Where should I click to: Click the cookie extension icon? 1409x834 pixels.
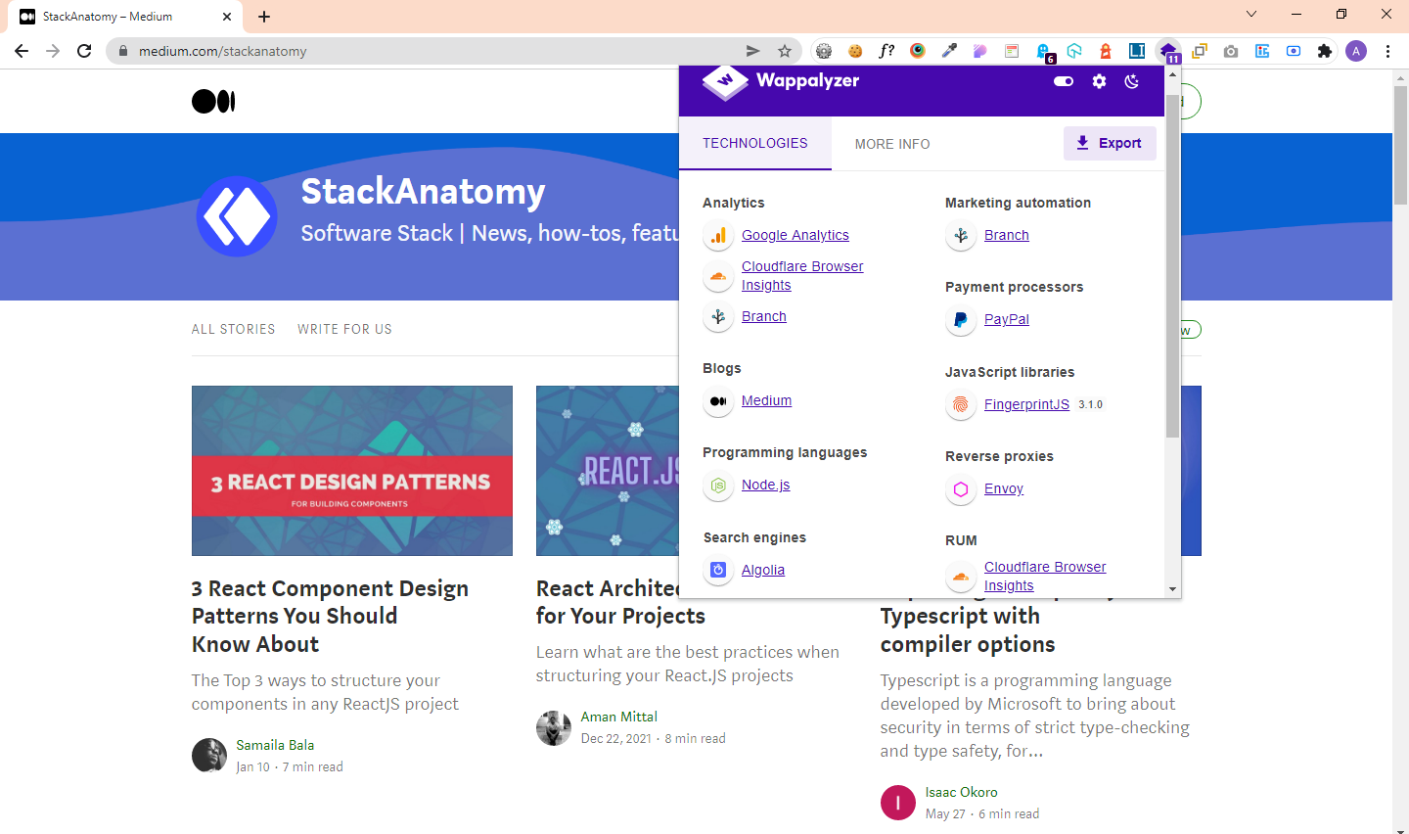[855, 51]
